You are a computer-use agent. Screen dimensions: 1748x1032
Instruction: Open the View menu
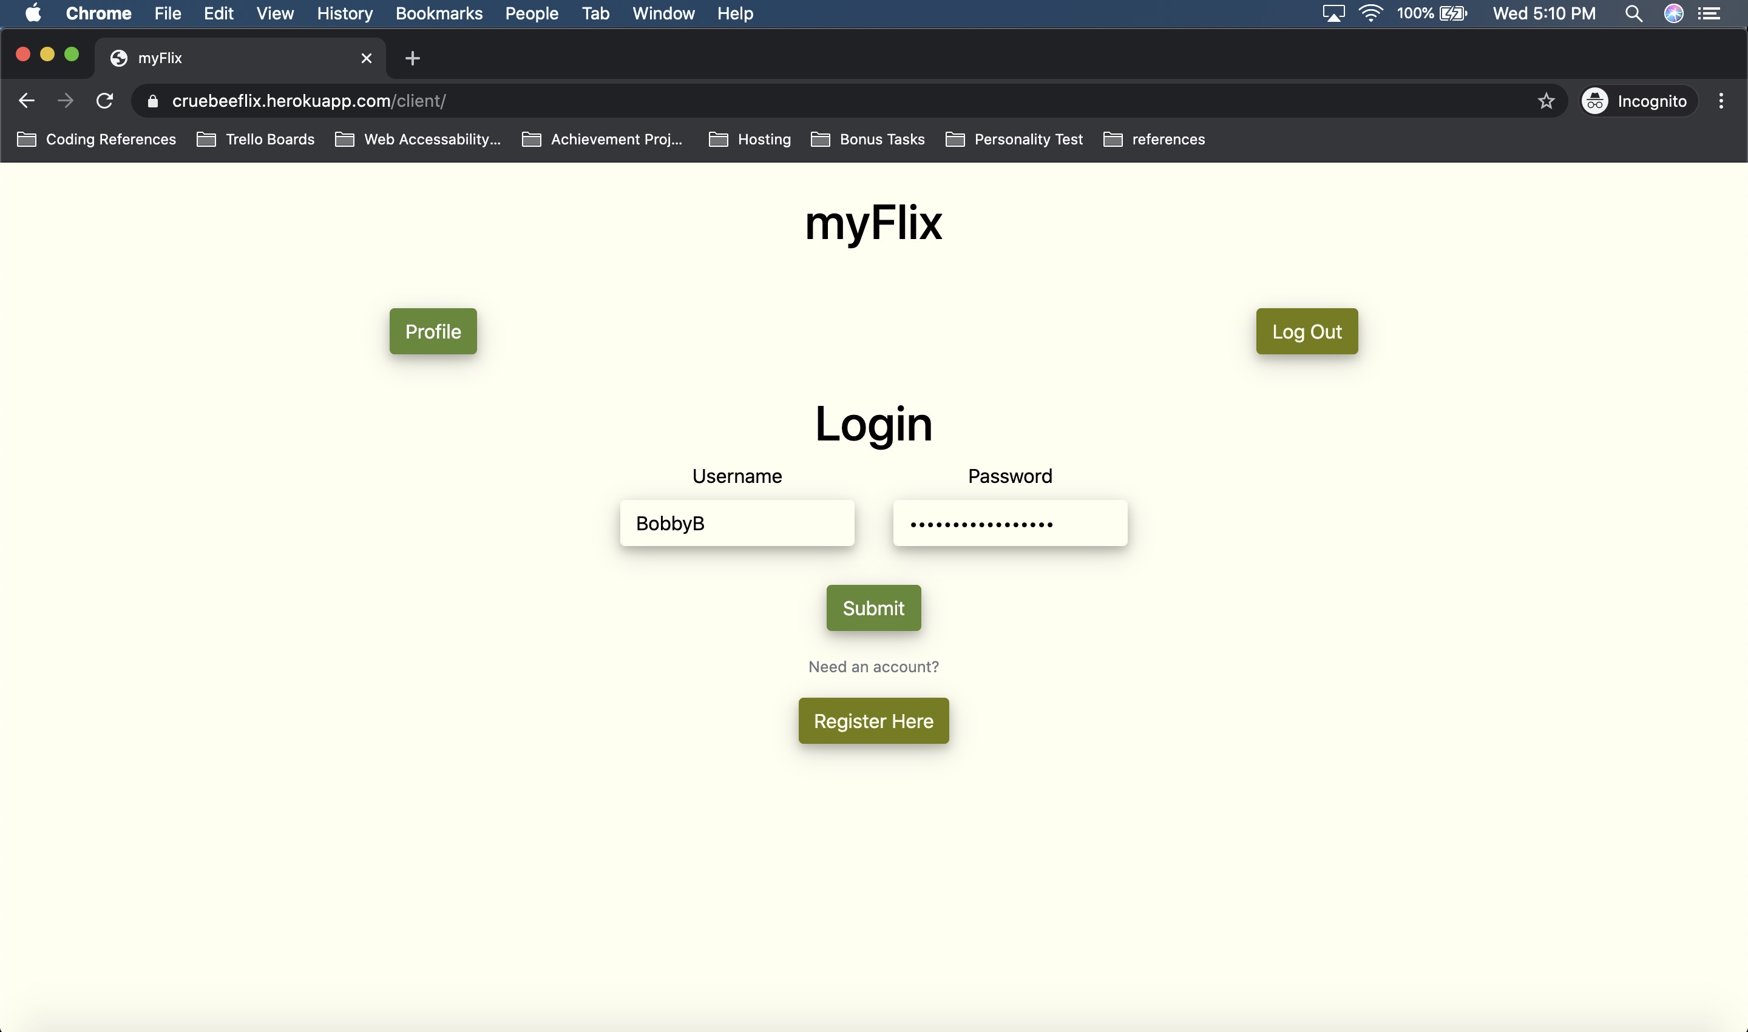pyautogui.click(x=275, y=13)
